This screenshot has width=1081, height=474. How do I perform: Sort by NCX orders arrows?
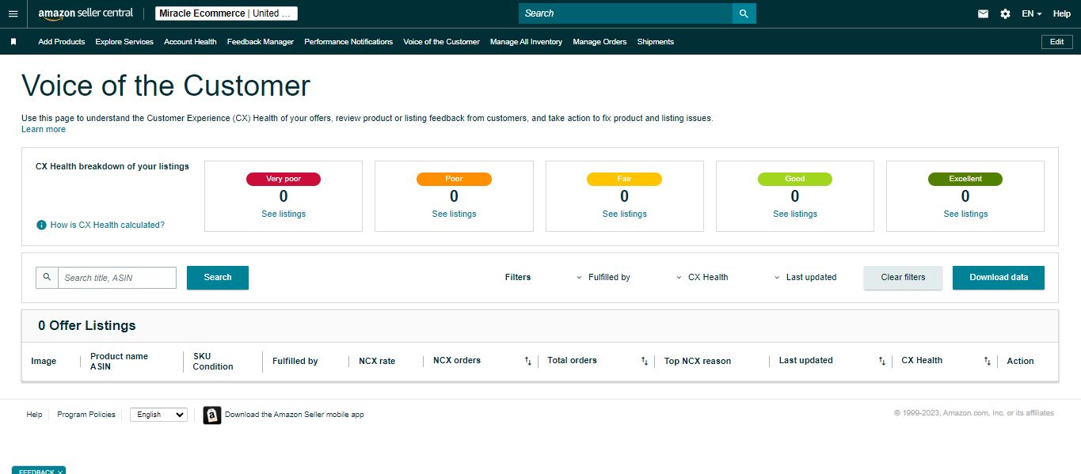pos(528,361)
